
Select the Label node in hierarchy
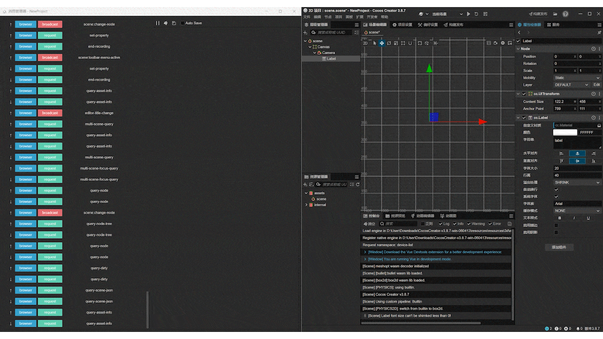(x=331, y=59)
